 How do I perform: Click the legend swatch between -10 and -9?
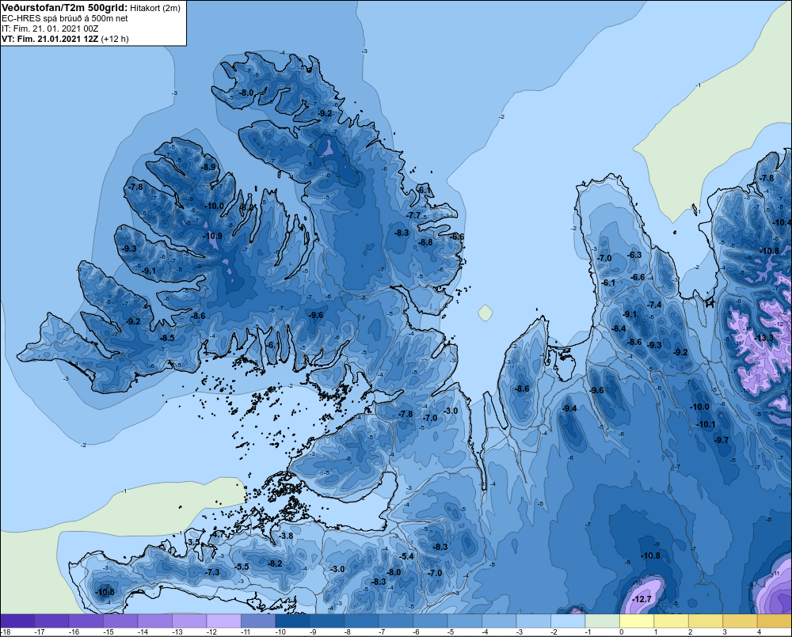tap(292, 620)
